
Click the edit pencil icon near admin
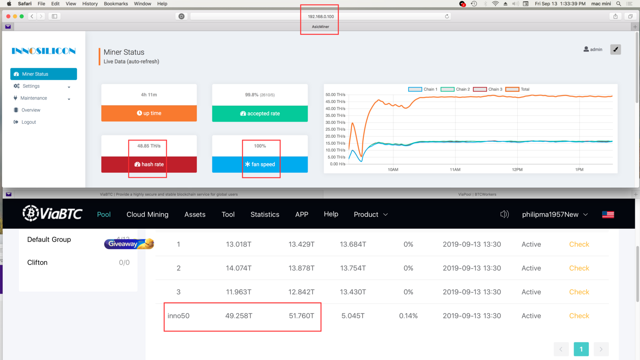pos(616,50)
